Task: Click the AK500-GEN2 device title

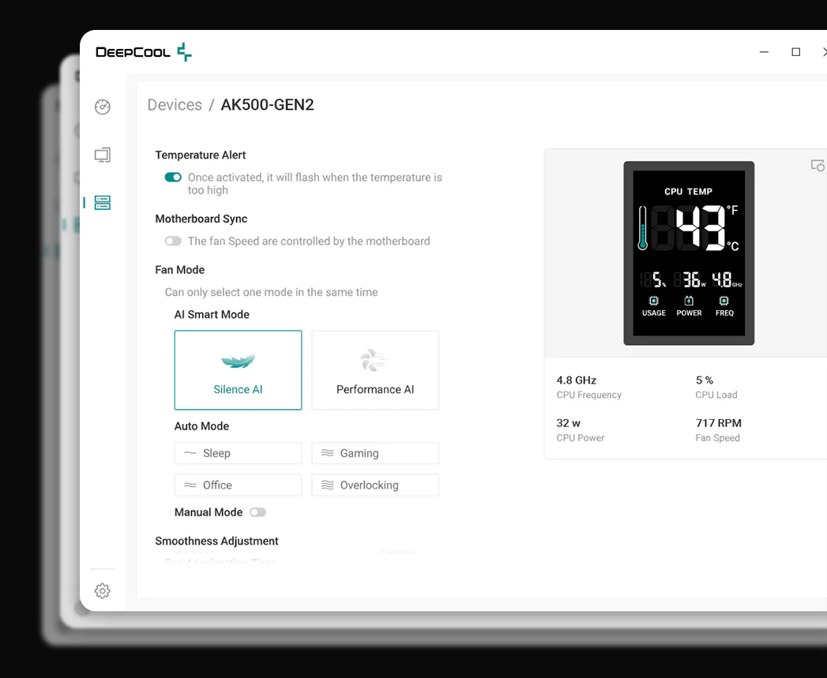Action: tap(267, 105)
